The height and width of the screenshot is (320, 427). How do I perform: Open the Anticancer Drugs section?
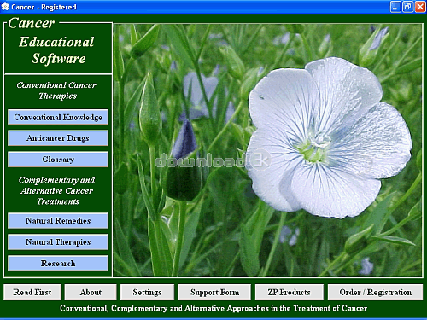pos(58,138)
